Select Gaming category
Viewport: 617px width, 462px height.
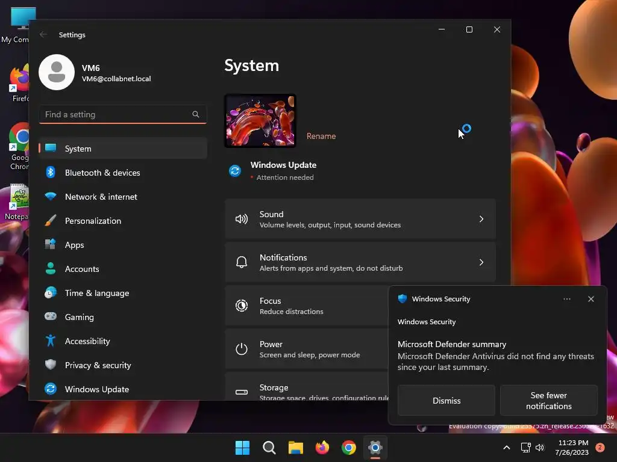pos(123,316)
